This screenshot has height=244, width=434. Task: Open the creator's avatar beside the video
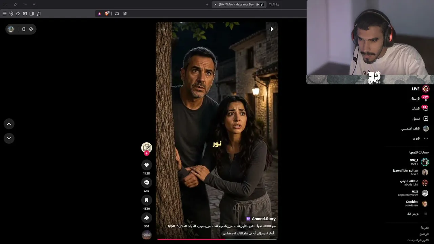click(146, 147)
